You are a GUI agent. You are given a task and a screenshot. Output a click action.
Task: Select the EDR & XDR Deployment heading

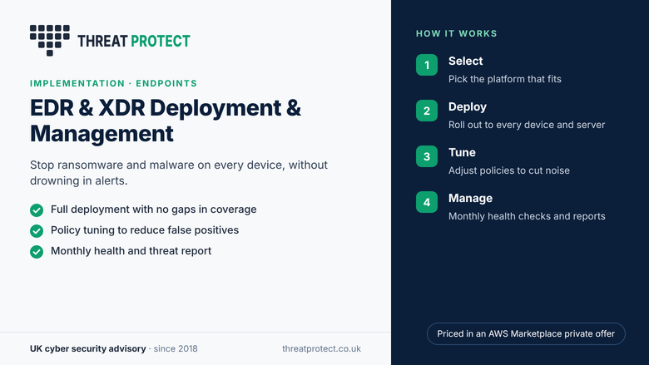pos(166,121)
